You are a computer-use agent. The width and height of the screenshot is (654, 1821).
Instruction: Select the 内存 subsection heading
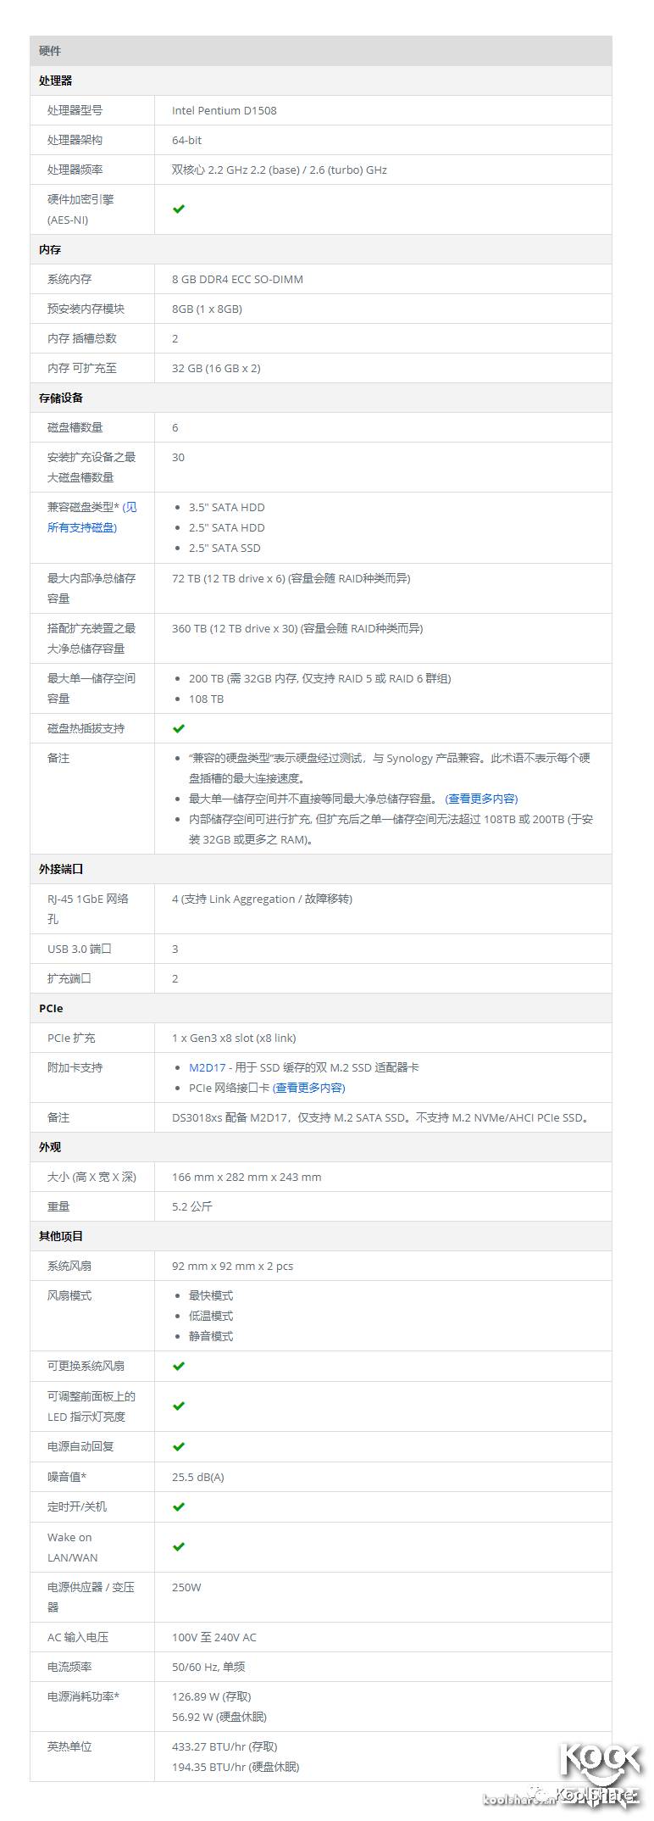(x=321, y=249)
